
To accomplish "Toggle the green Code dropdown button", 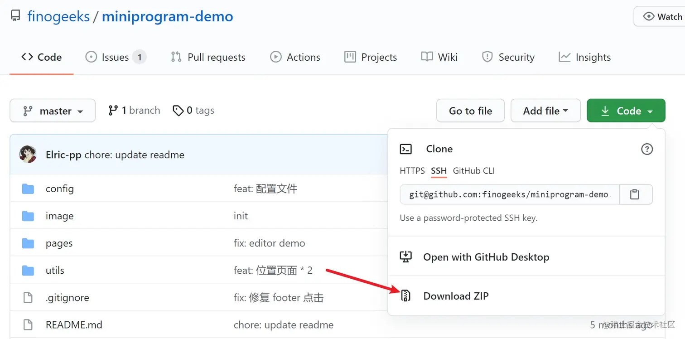I will click(x=626, y=111).
